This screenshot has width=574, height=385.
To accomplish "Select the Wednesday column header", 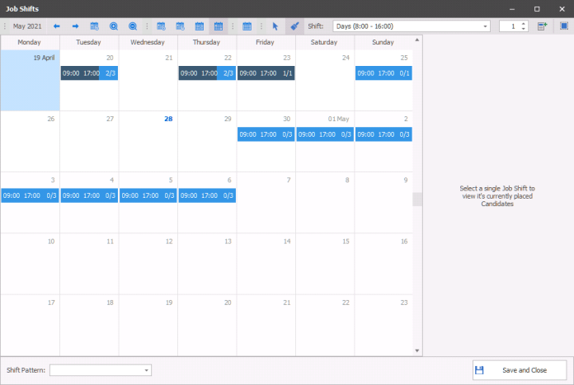I will 148,42.
